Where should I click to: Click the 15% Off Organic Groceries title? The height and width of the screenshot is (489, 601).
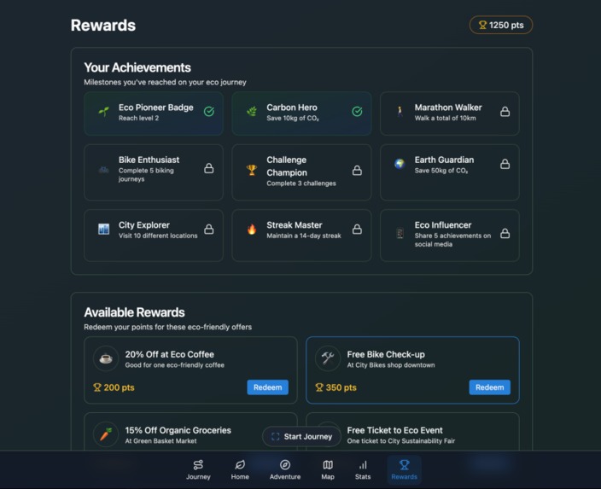(178, 430)
